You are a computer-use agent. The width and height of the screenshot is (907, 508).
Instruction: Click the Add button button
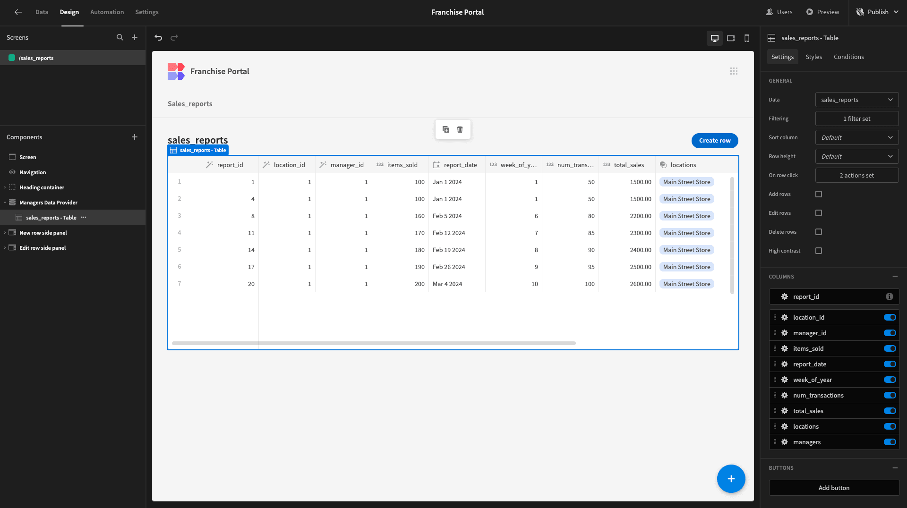(834, 488)
